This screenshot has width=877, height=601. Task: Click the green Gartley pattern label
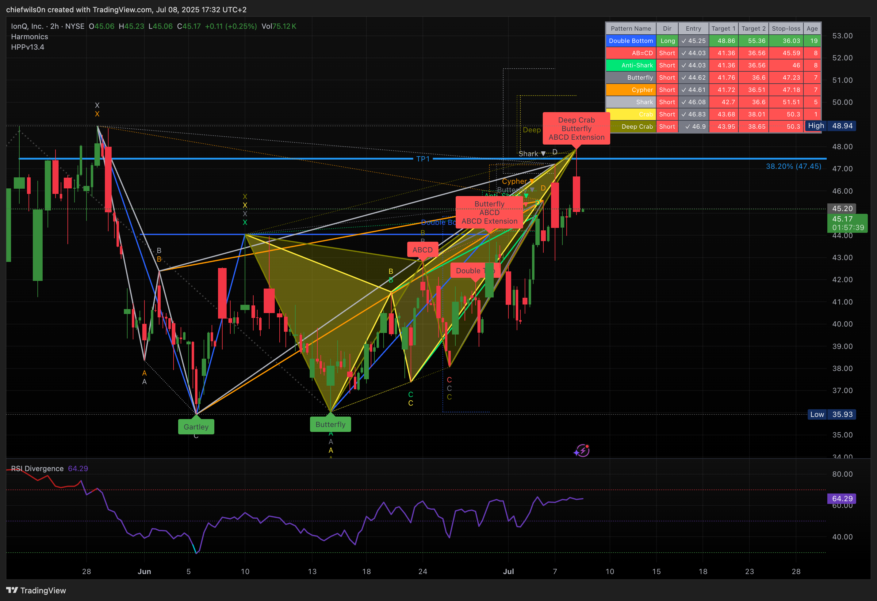coord(196,427)
